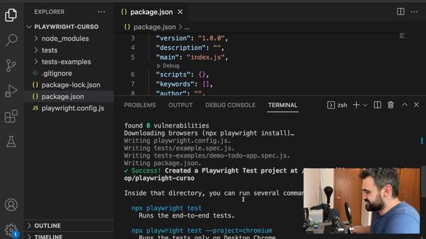Click the terminal scrollbar marker
The height and width of the screenshot is (239, 426).
[x=421, y=141]
